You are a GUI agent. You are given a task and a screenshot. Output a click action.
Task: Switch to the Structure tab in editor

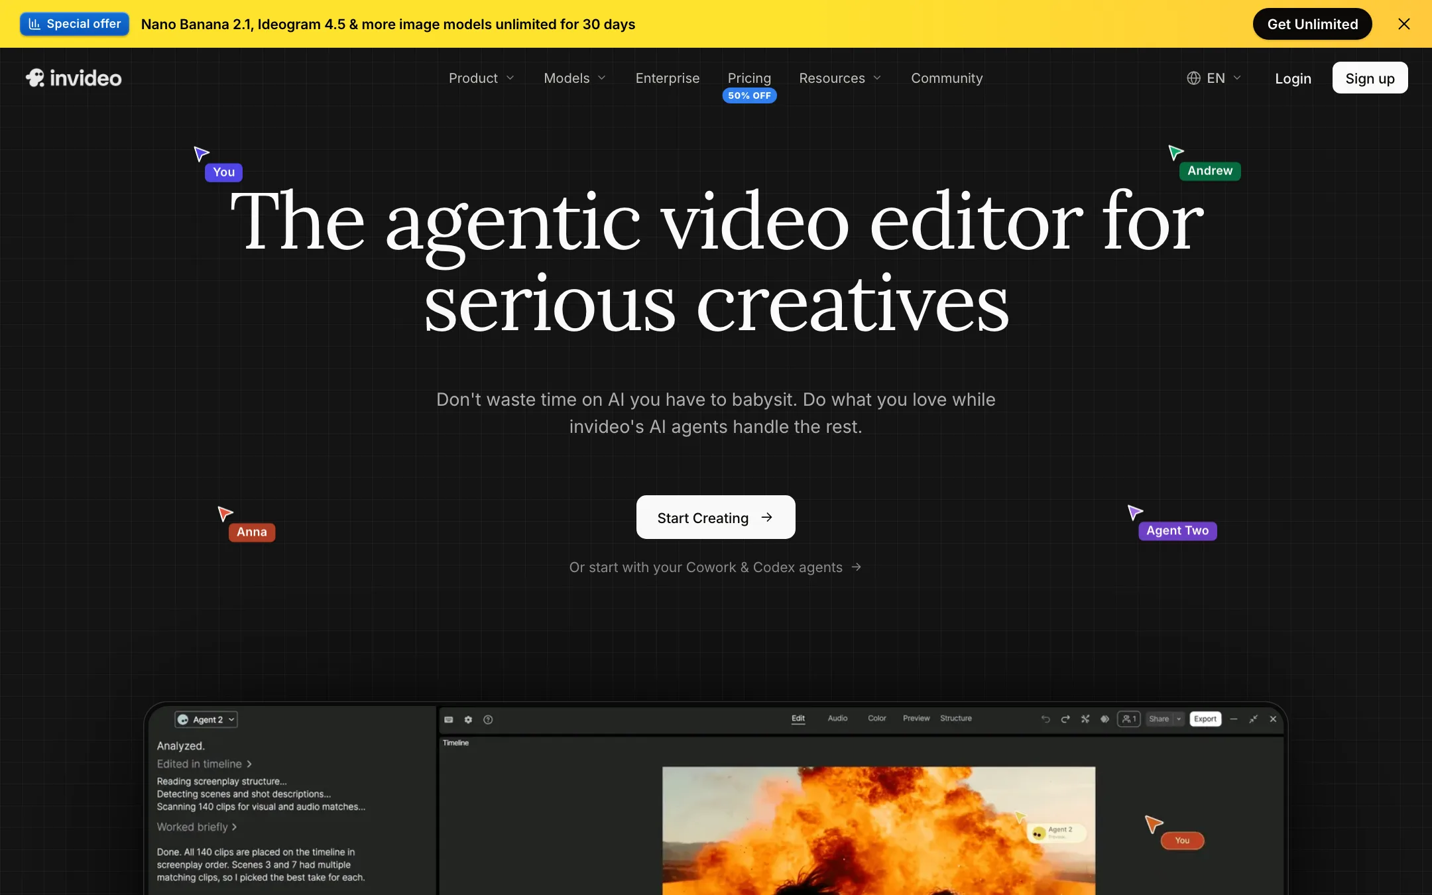coord(956,718)
